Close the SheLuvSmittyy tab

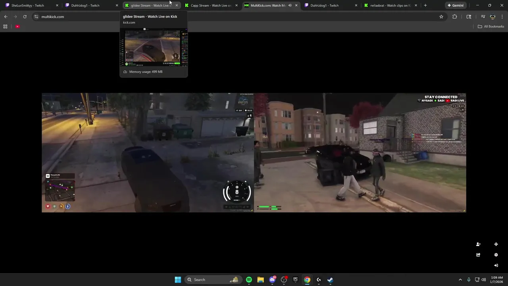coord(57,6)
